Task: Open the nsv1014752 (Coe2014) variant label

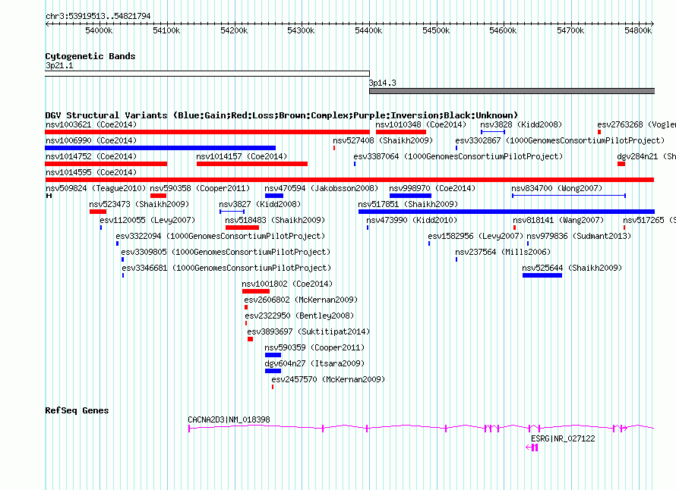Action: [91, 157]
